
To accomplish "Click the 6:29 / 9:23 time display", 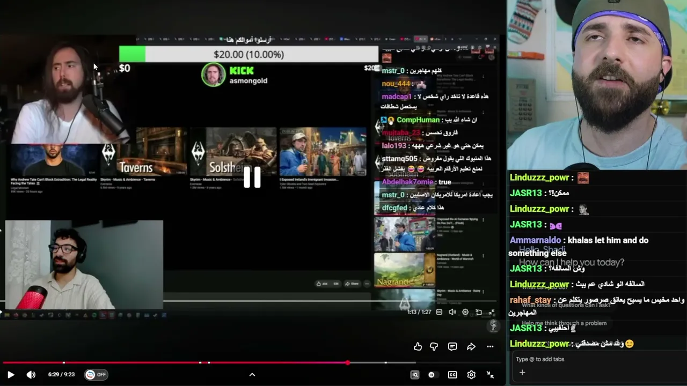I will coord(61,375).
